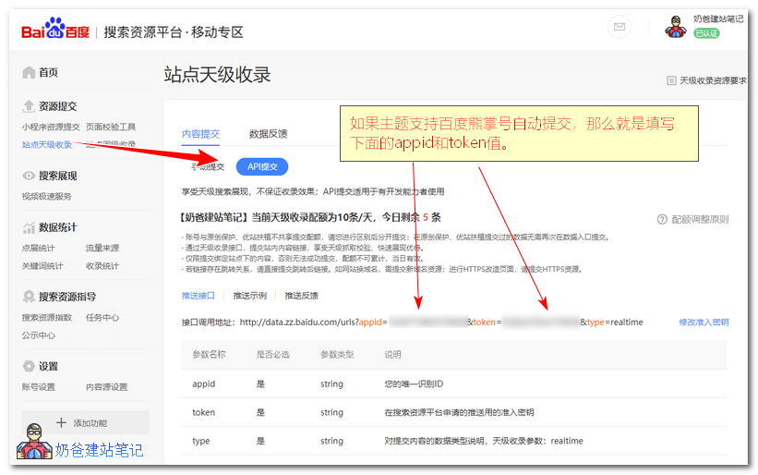Open 关键词统计 in the sidebar
The width and height of the screenshot is (758, 475).
point(42,266)
